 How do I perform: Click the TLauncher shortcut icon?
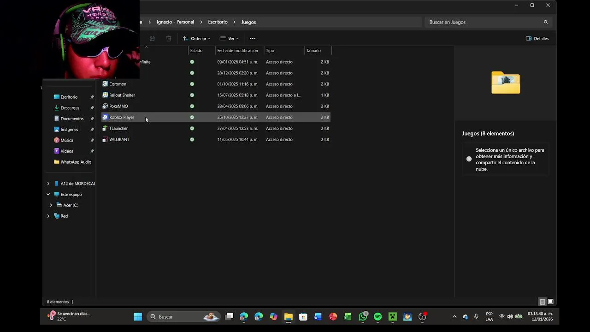tap(105, 128)
